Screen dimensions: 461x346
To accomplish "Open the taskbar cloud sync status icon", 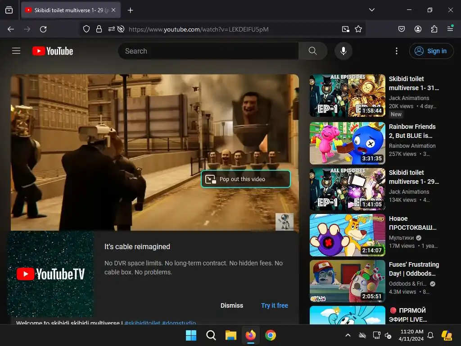I will pyautogui.click(x=362, y=335).
